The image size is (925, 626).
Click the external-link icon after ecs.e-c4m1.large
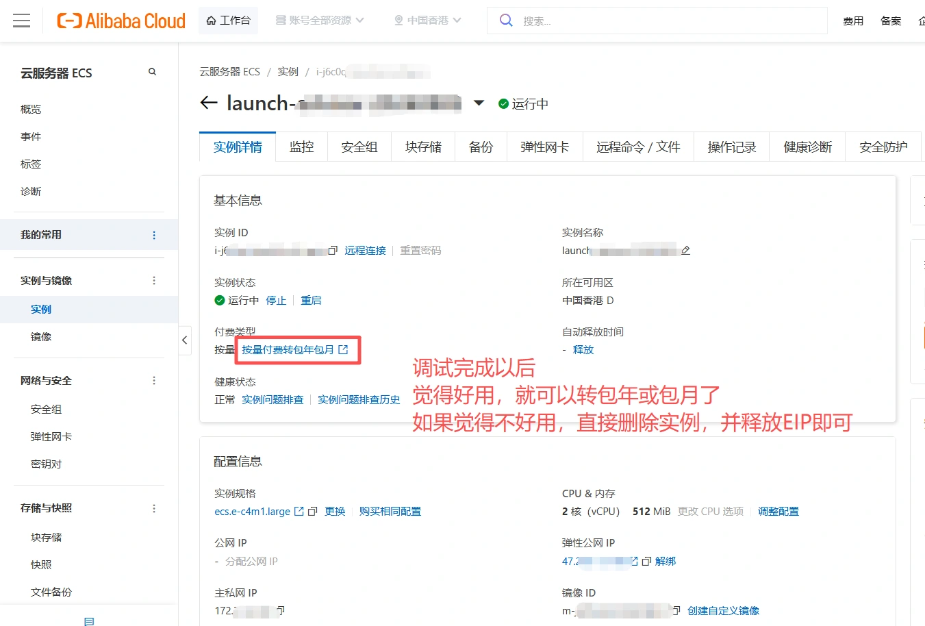point(299,512)
